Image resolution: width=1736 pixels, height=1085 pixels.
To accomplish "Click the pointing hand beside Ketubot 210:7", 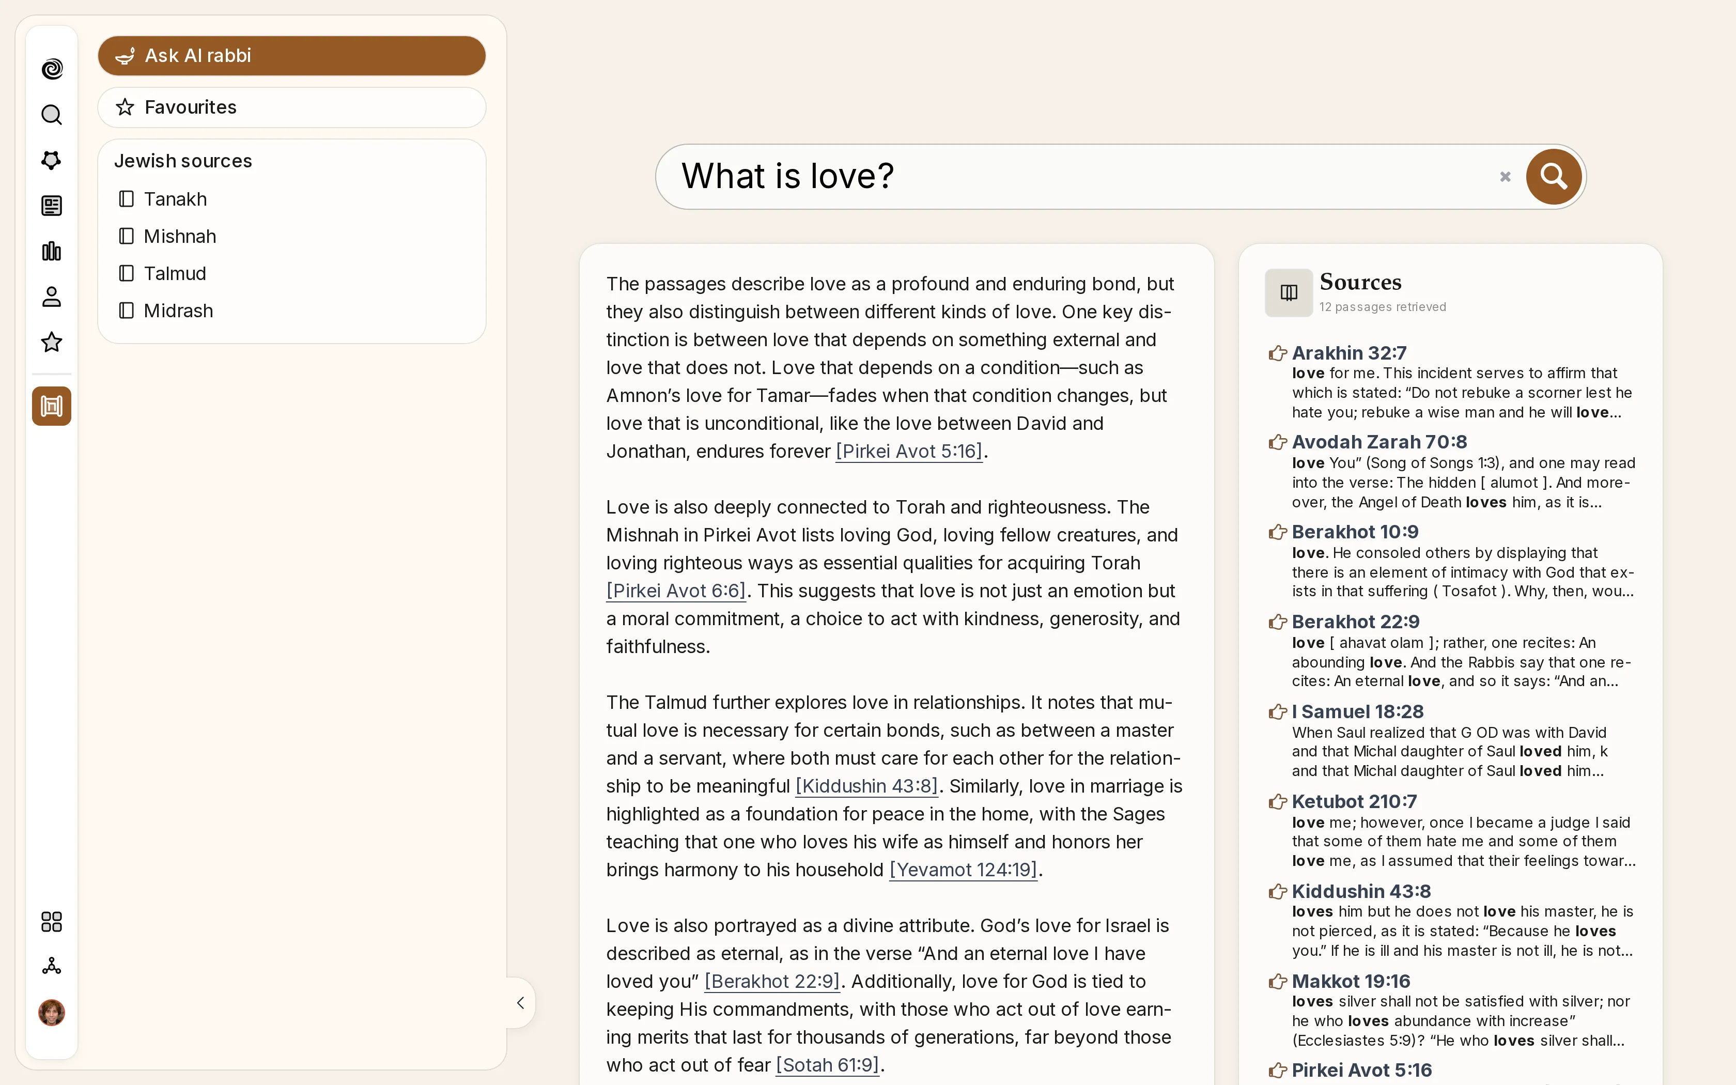I will pos(1278,801).
